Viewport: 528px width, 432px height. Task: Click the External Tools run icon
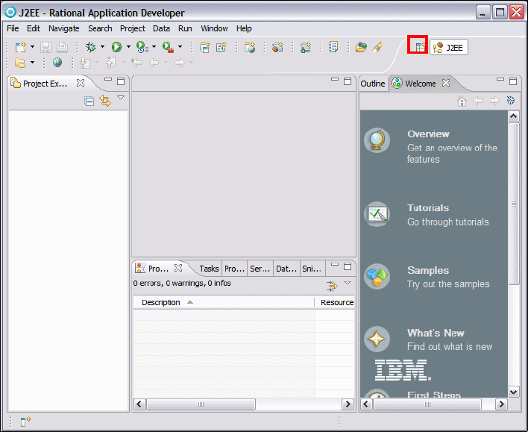(x=168, y=47)
